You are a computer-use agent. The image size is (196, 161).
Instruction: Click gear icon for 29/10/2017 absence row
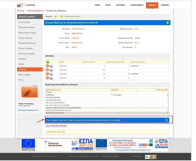point(47,66)
